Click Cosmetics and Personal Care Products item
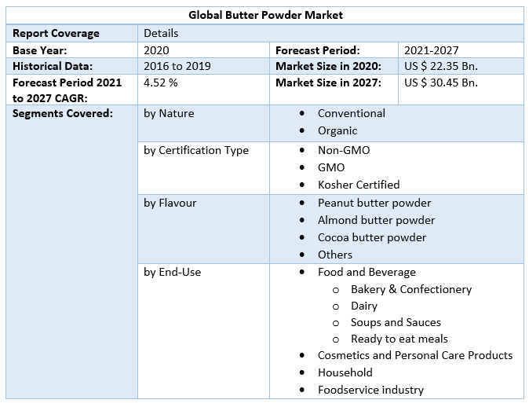 tap(414, 355)
